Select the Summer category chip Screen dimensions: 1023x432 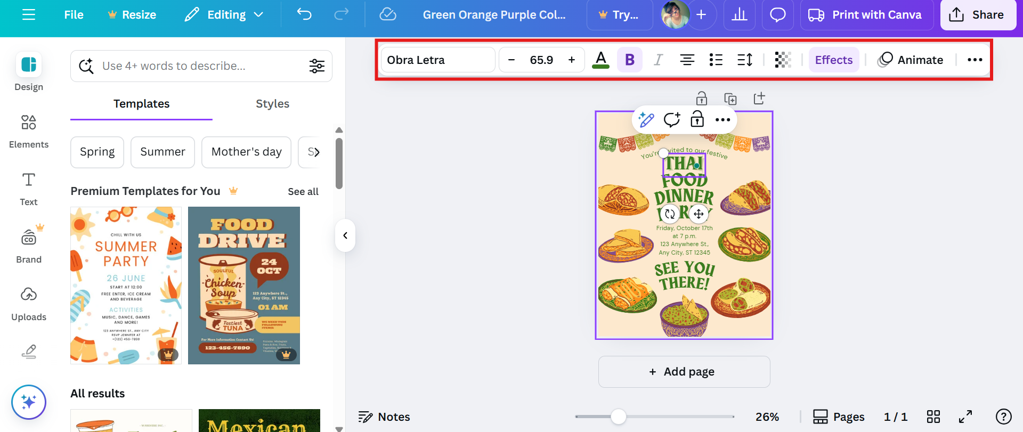point(163,152)
